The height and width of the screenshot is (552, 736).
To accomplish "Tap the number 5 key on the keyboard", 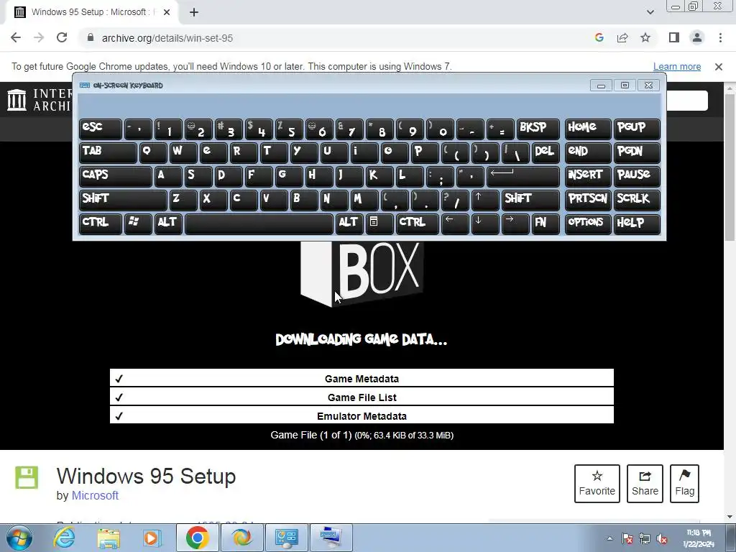I will point(289,129).
